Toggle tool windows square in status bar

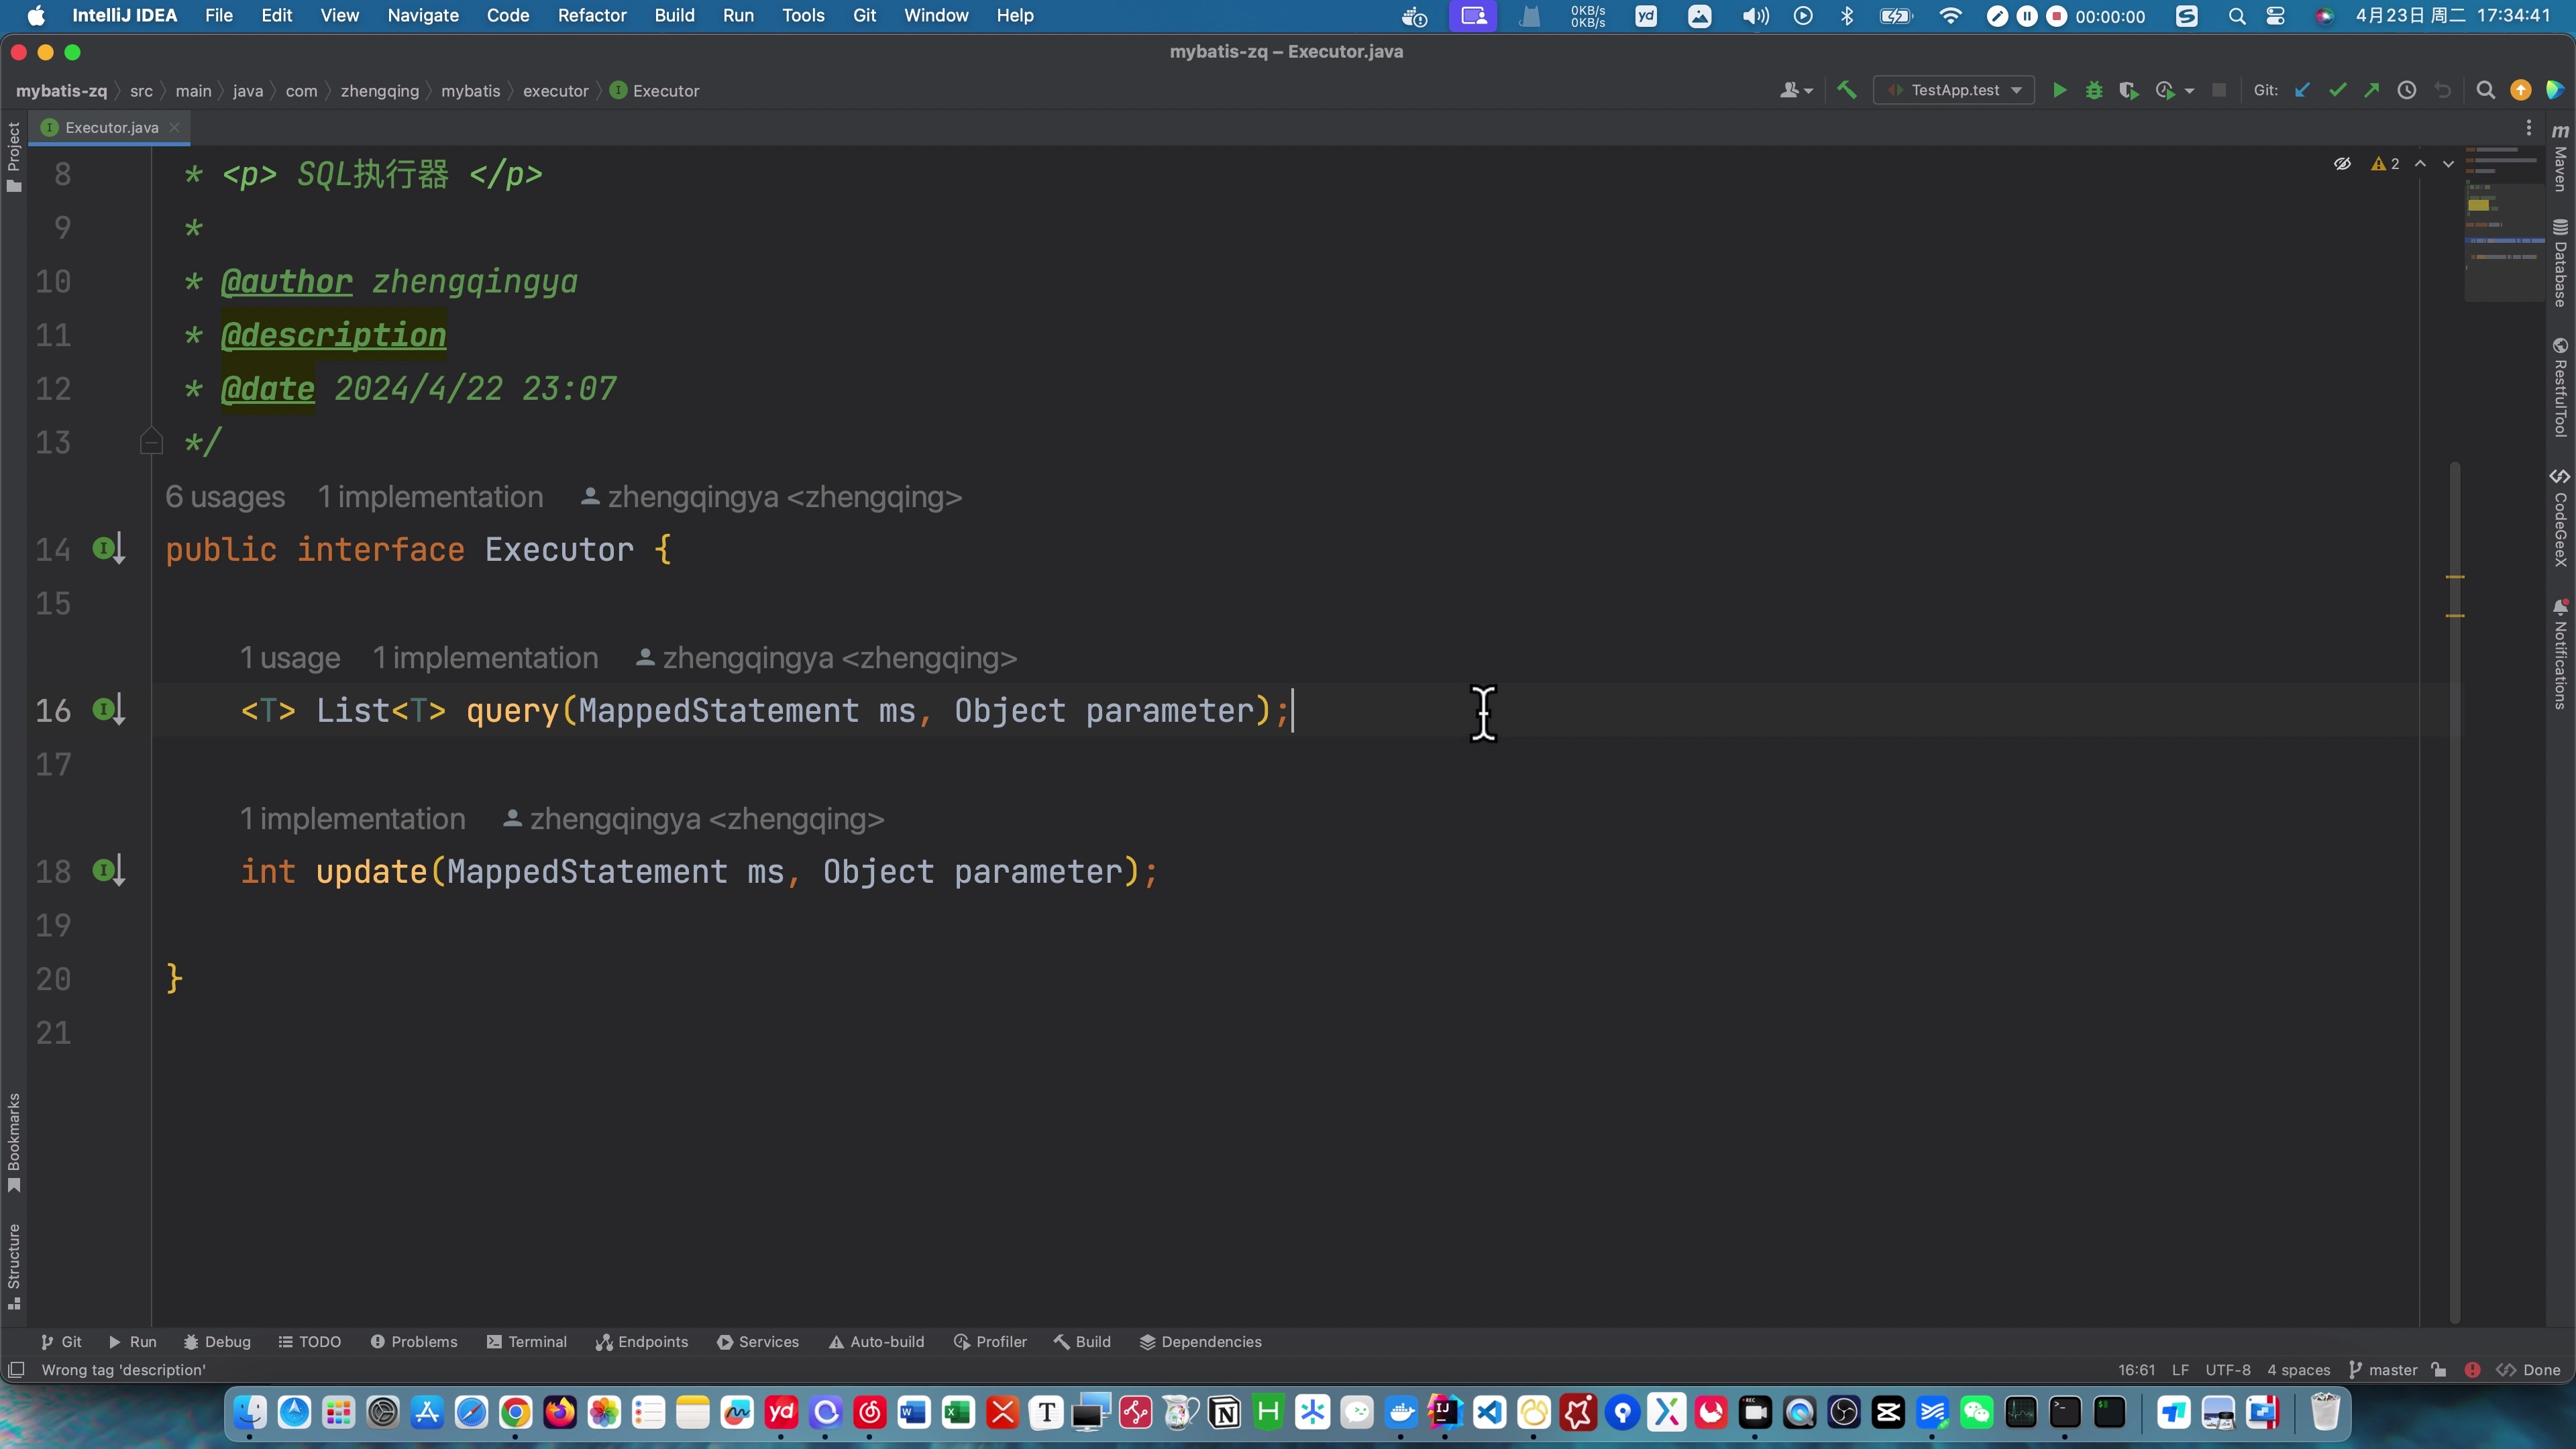point(16,1370)
